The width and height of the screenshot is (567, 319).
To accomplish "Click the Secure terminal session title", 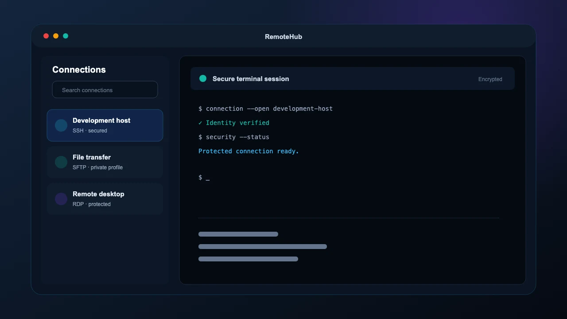I will pyautogui.click(x=251, y=79).
